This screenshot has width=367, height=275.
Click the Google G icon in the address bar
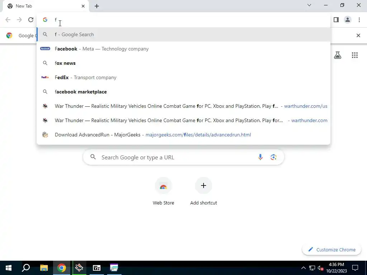coord(45,20)
